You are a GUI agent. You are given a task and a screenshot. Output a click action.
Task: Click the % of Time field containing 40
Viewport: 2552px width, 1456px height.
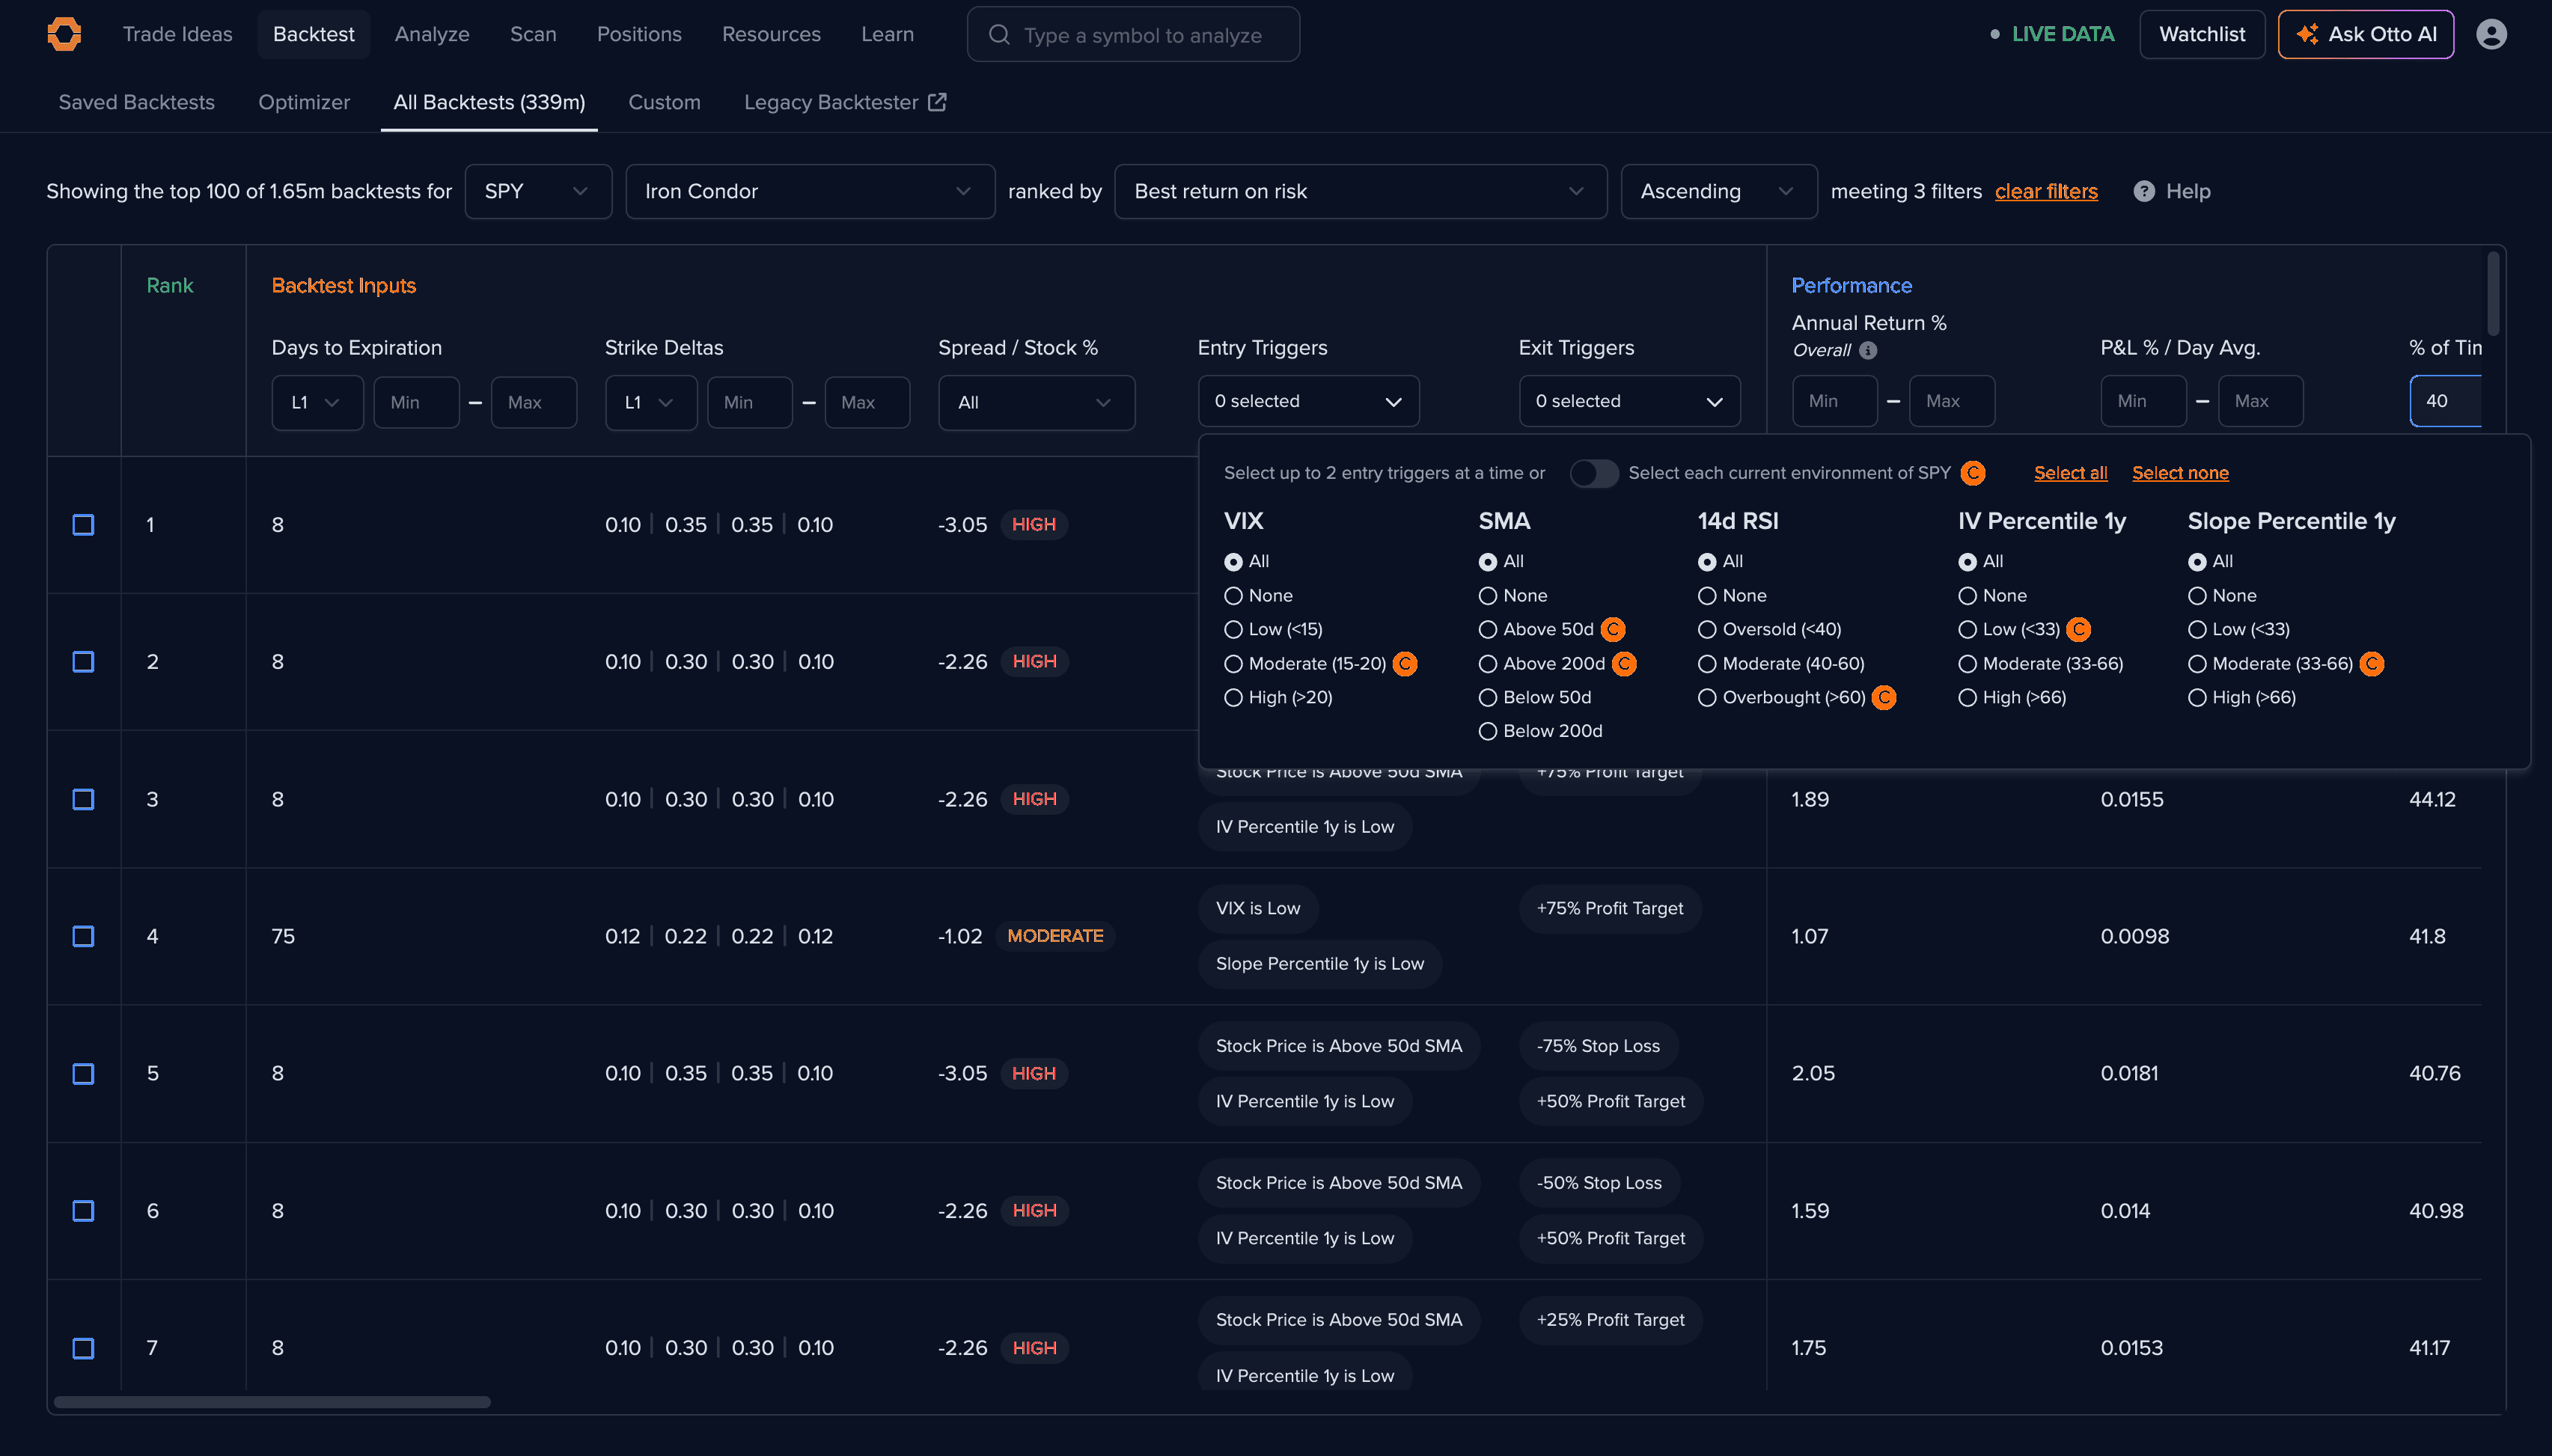[x=2445, y=401]
